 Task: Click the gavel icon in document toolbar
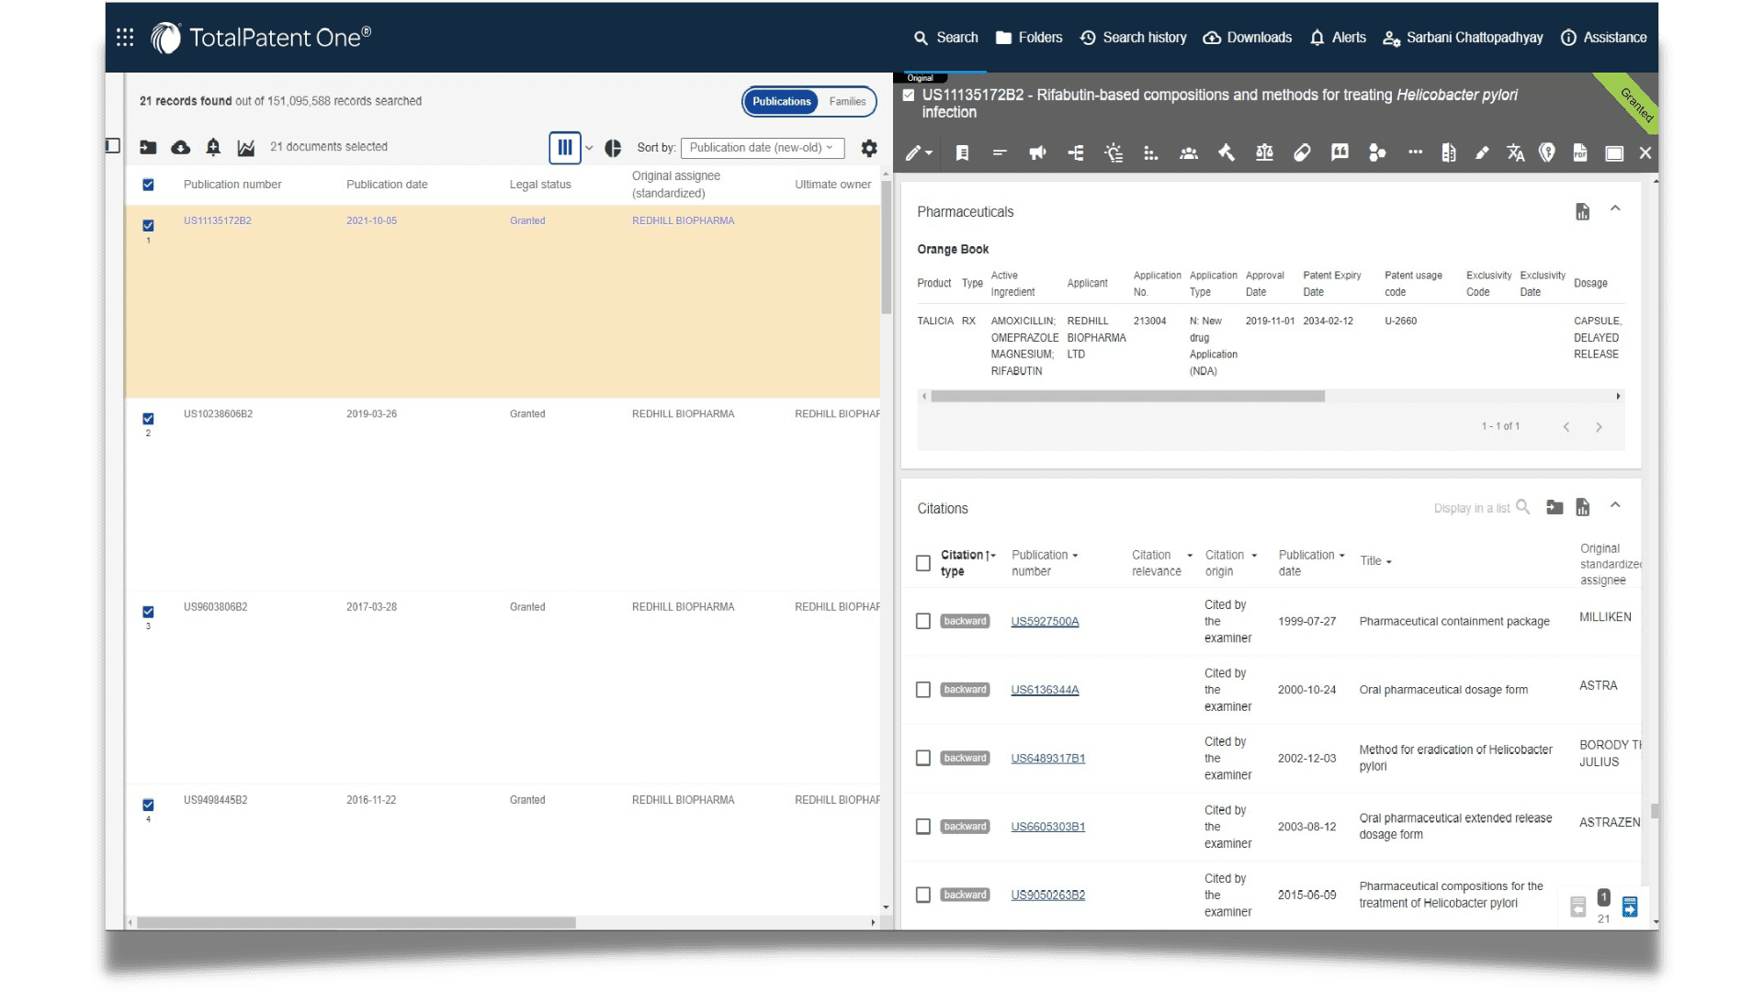coord(1227,153)
